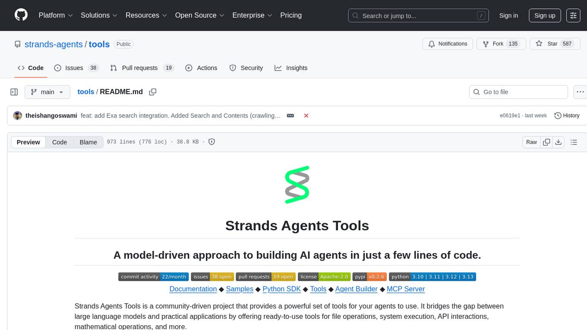Open the GitHub homepage logo
The height and width of the screenshot is (330, 587).
(x=21, y=15)
